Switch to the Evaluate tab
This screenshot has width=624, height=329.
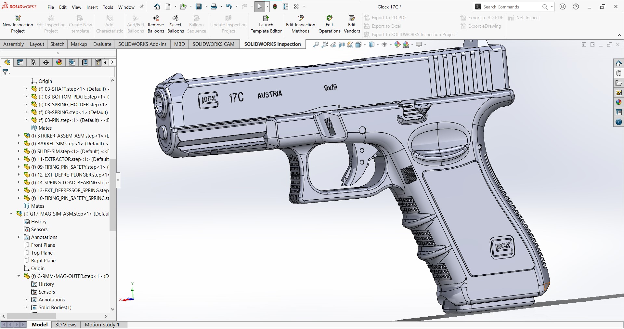click(102, 44)
